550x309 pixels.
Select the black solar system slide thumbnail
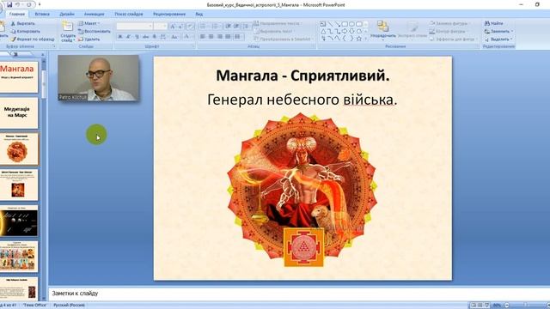pyautogui.click(x=18, y=221)
